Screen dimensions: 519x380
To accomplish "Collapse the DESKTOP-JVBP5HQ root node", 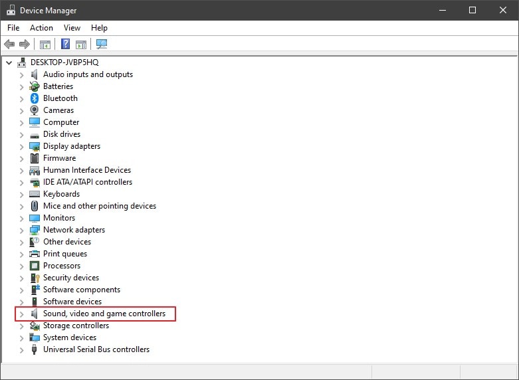I will [x=9, y=62].
